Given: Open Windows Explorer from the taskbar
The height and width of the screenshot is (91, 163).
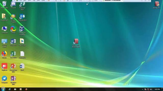Looking at the screenshot, I should pos(15,89).
